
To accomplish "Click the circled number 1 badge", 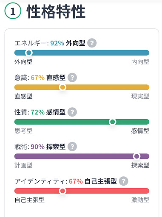I will (x=13, y=11).
